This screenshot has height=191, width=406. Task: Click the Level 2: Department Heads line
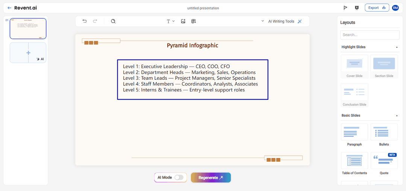189,72
